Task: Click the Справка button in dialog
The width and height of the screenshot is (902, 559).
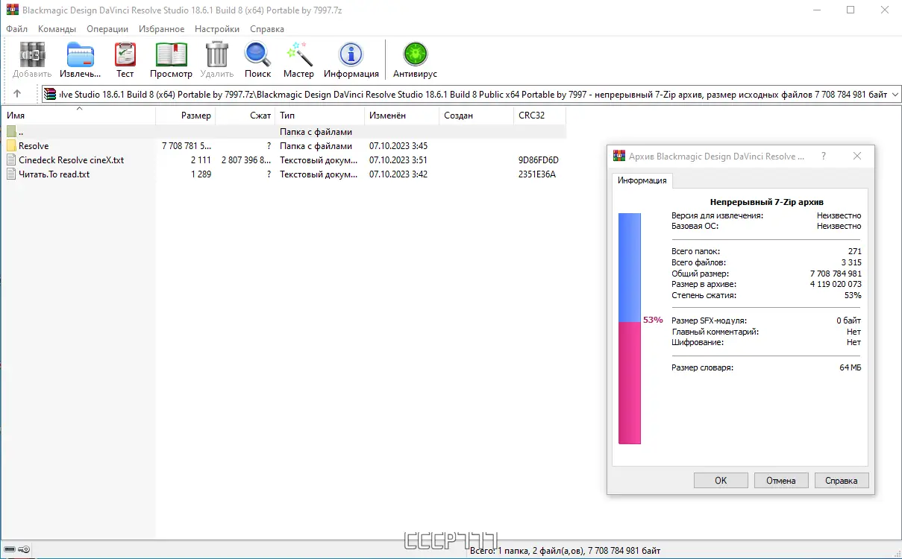Action: 842,481
